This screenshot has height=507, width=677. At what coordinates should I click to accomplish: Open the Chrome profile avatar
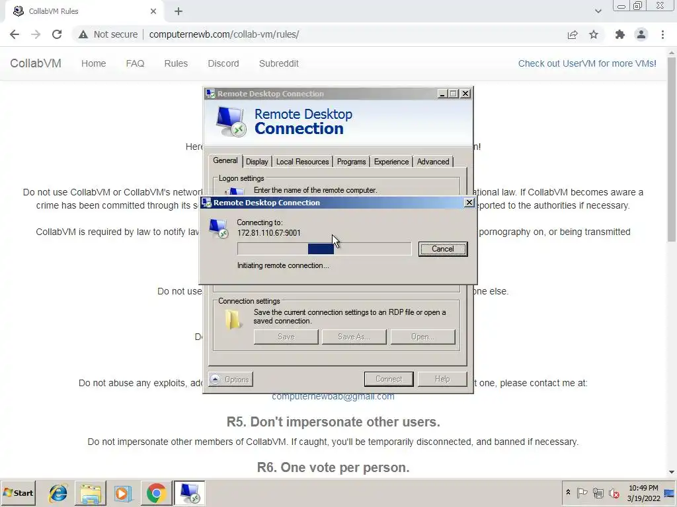(x=641, y=34)
